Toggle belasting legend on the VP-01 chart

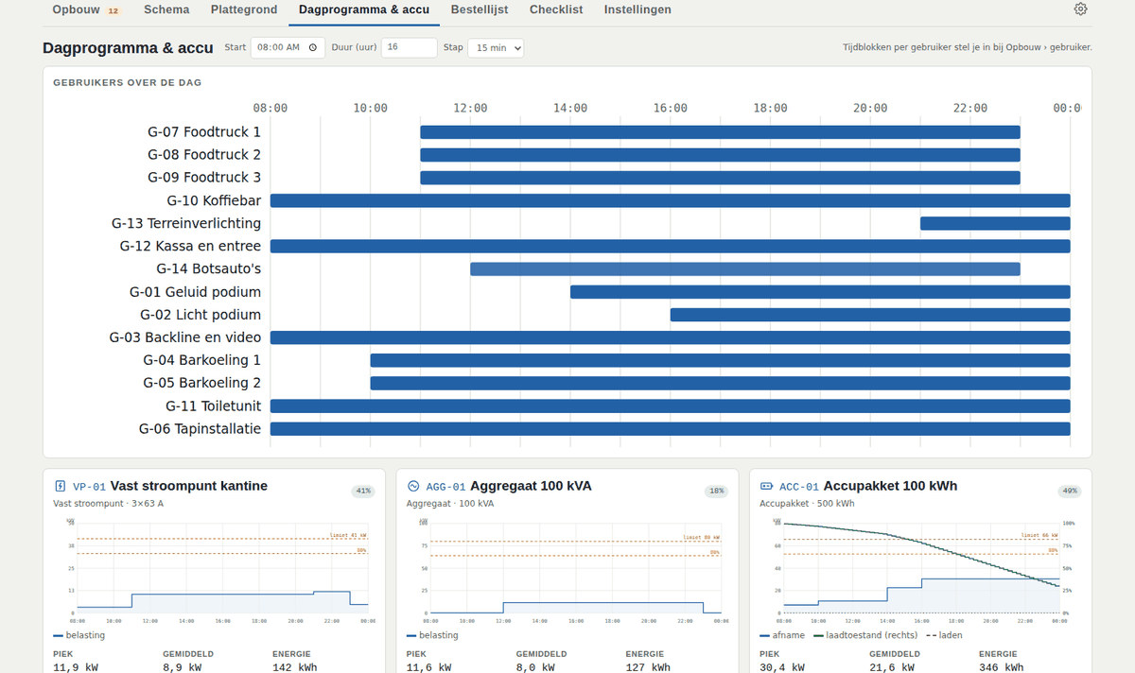(x=79, y=635)
